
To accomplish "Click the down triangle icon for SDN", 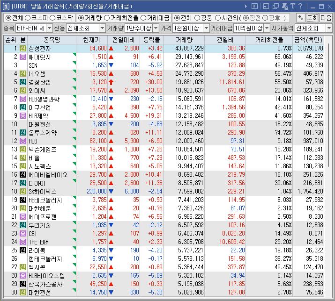I will (111, 65).
